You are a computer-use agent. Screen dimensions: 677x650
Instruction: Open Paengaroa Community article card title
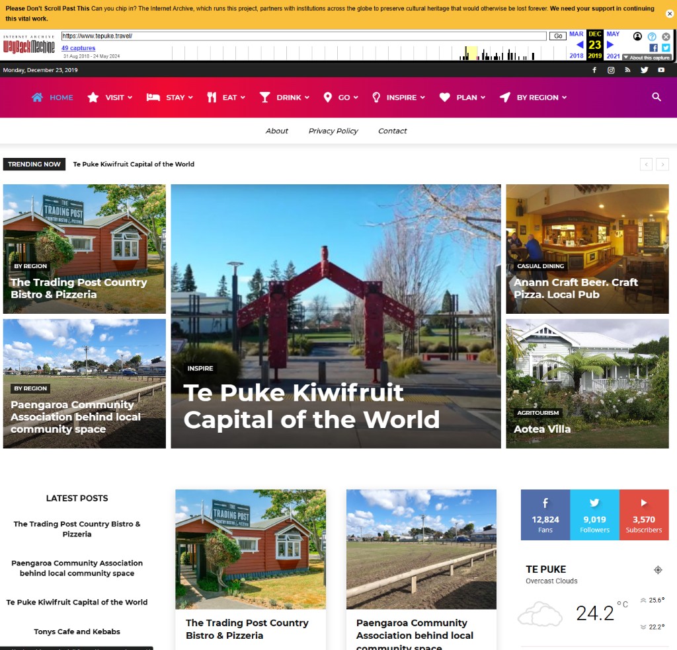[x=415, y=634]
